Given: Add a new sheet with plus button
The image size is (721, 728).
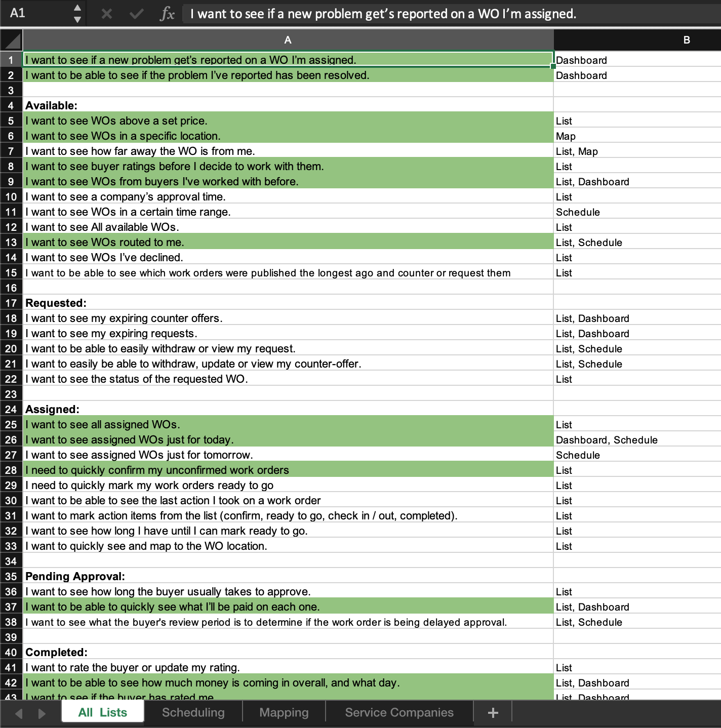Looking at the screenshot, I should (493, 712).
